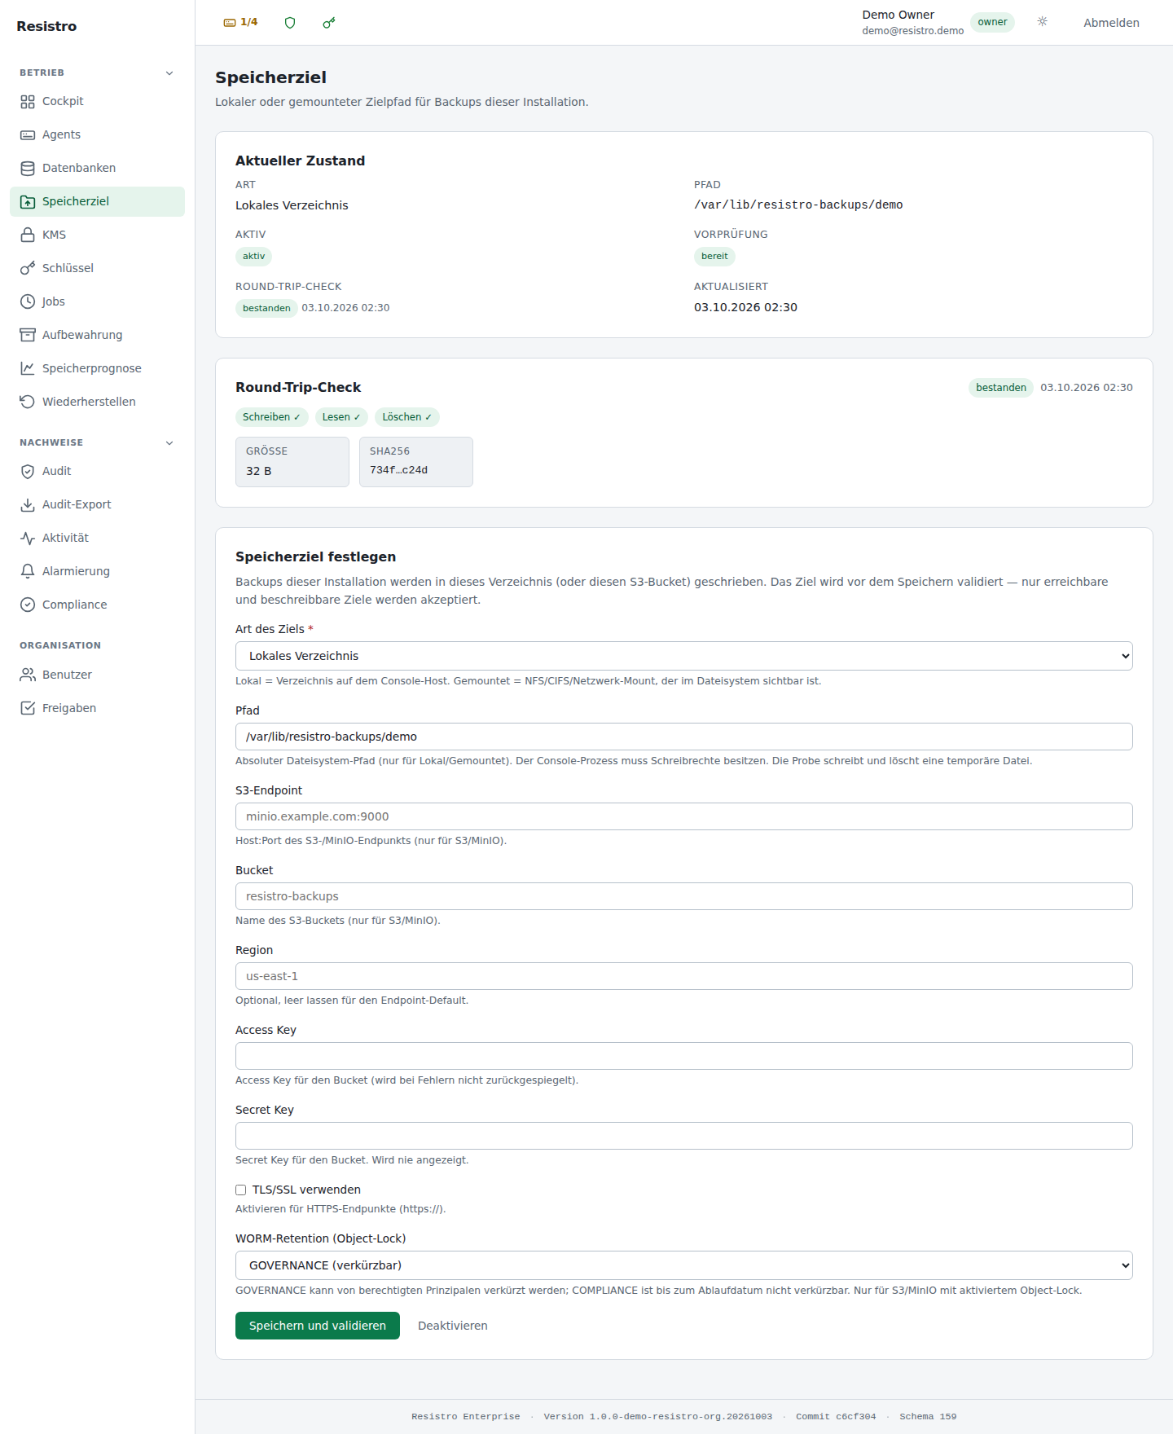The image size is (1173, 1434).
Task: Open the agents 1/4 status indicator
Action: coord(240,22)
